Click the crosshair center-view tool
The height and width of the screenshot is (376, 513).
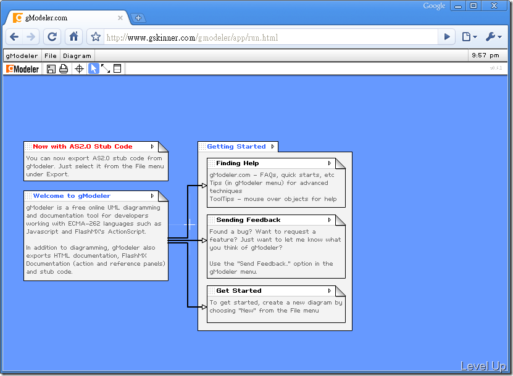[79, 69]
